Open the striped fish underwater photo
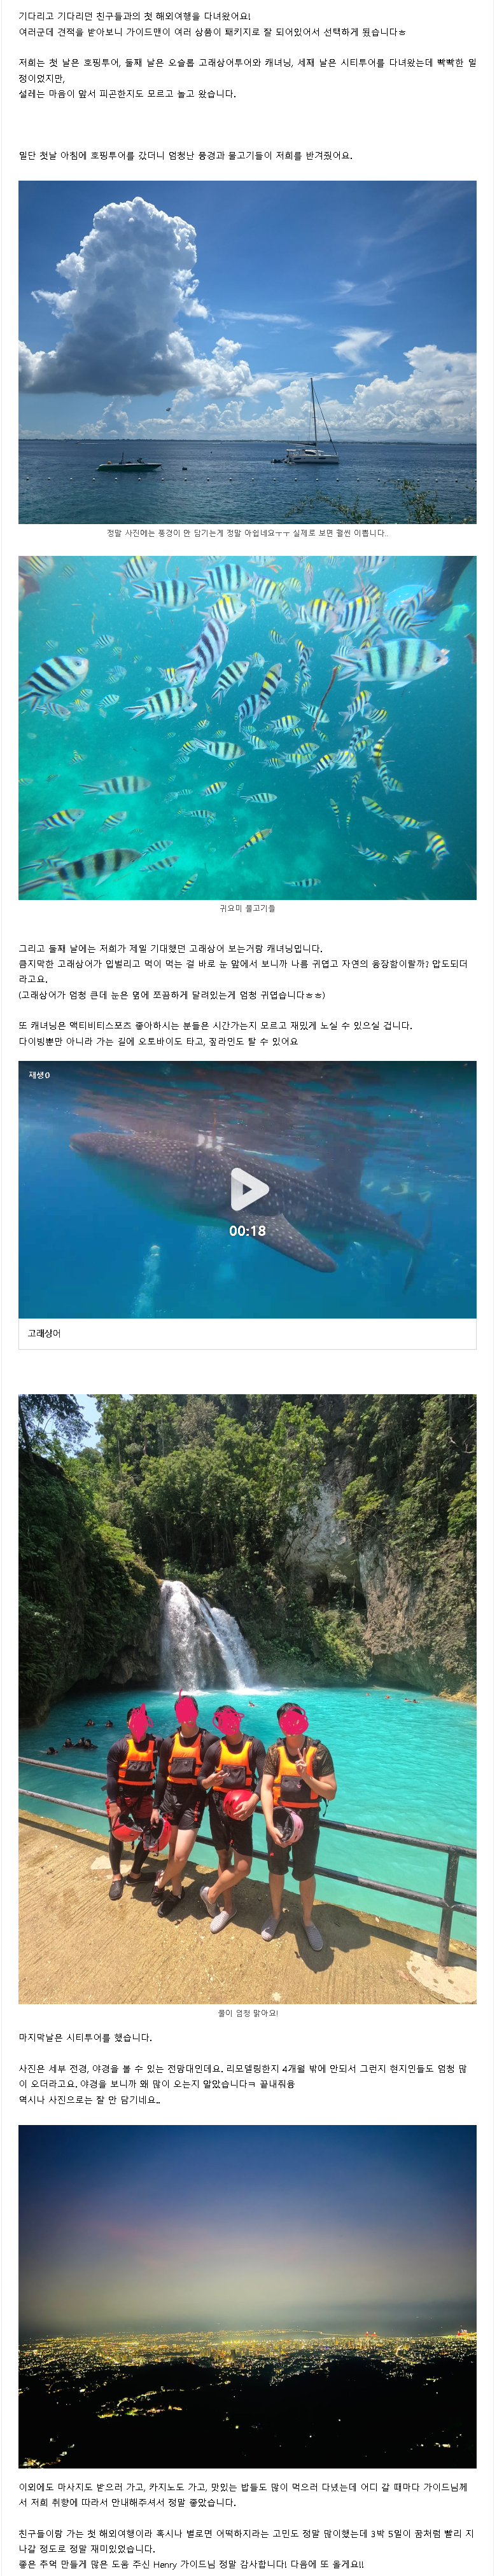 click(x=247, y=728)
